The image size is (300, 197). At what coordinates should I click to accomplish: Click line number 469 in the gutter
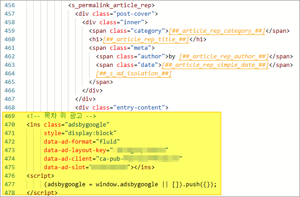[9, 116]
